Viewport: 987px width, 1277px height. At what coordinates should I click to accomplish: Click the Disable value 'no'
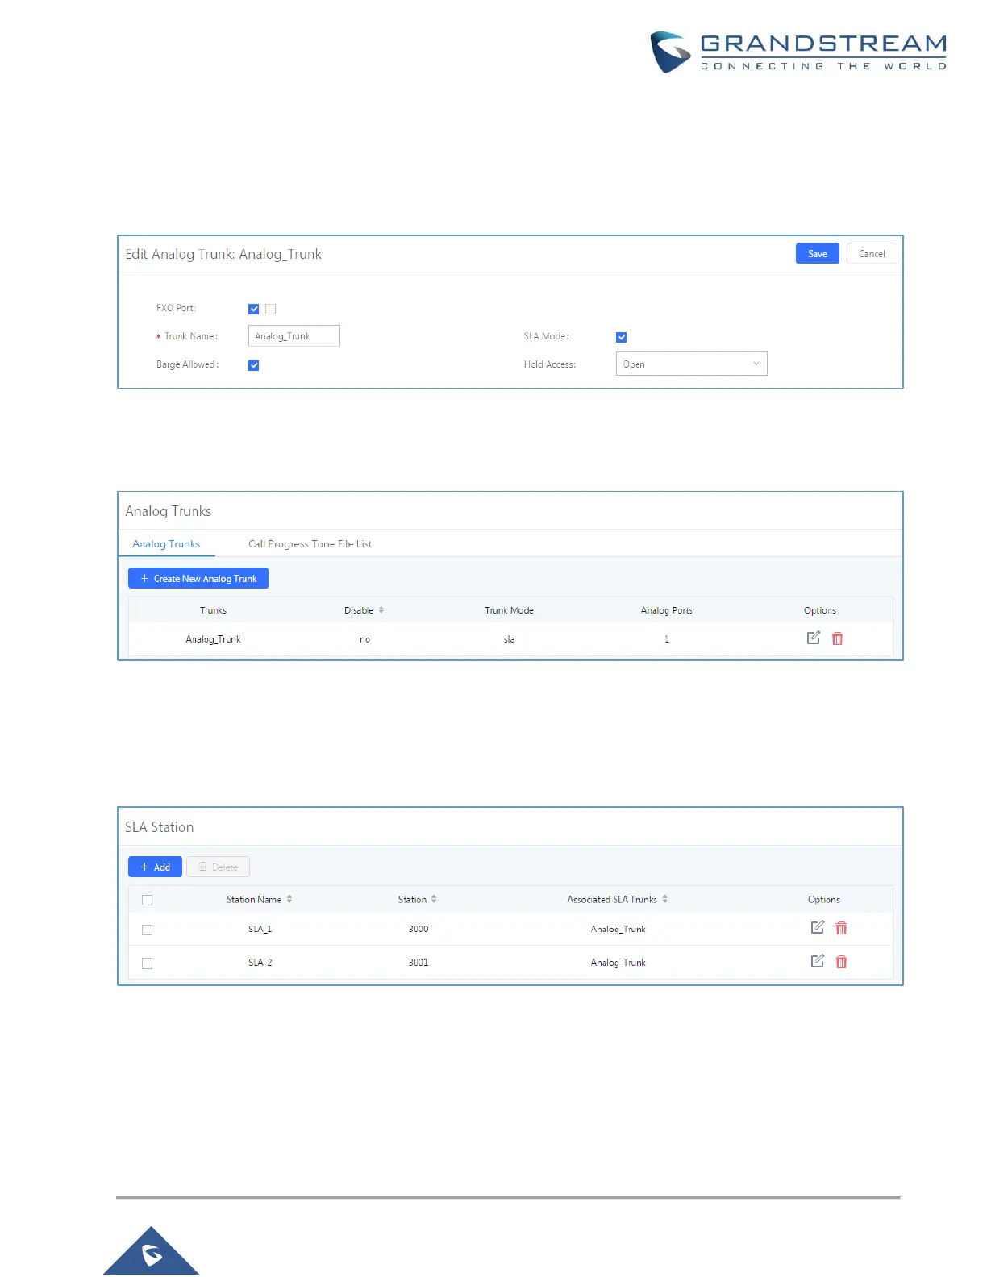coord(364,639)
